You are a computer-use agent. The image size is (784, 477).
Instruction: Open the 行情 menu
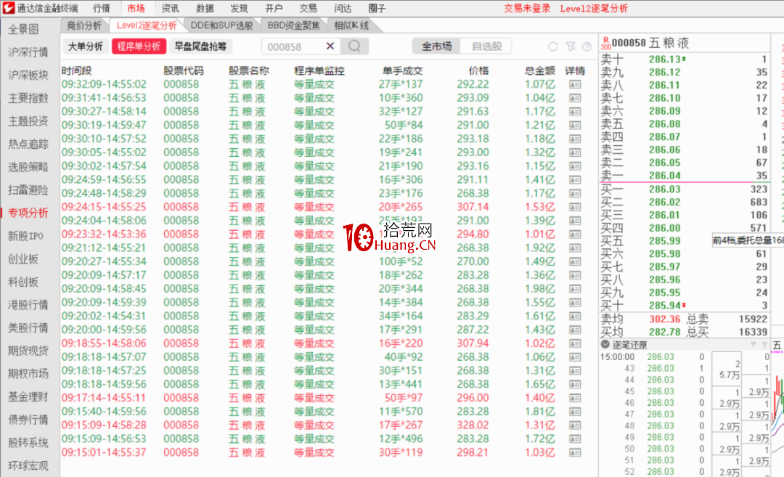[102, 9]
